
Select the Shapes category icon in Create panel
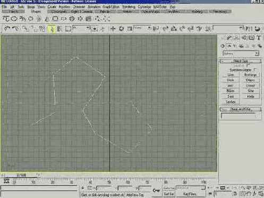[x=229, y=46]
